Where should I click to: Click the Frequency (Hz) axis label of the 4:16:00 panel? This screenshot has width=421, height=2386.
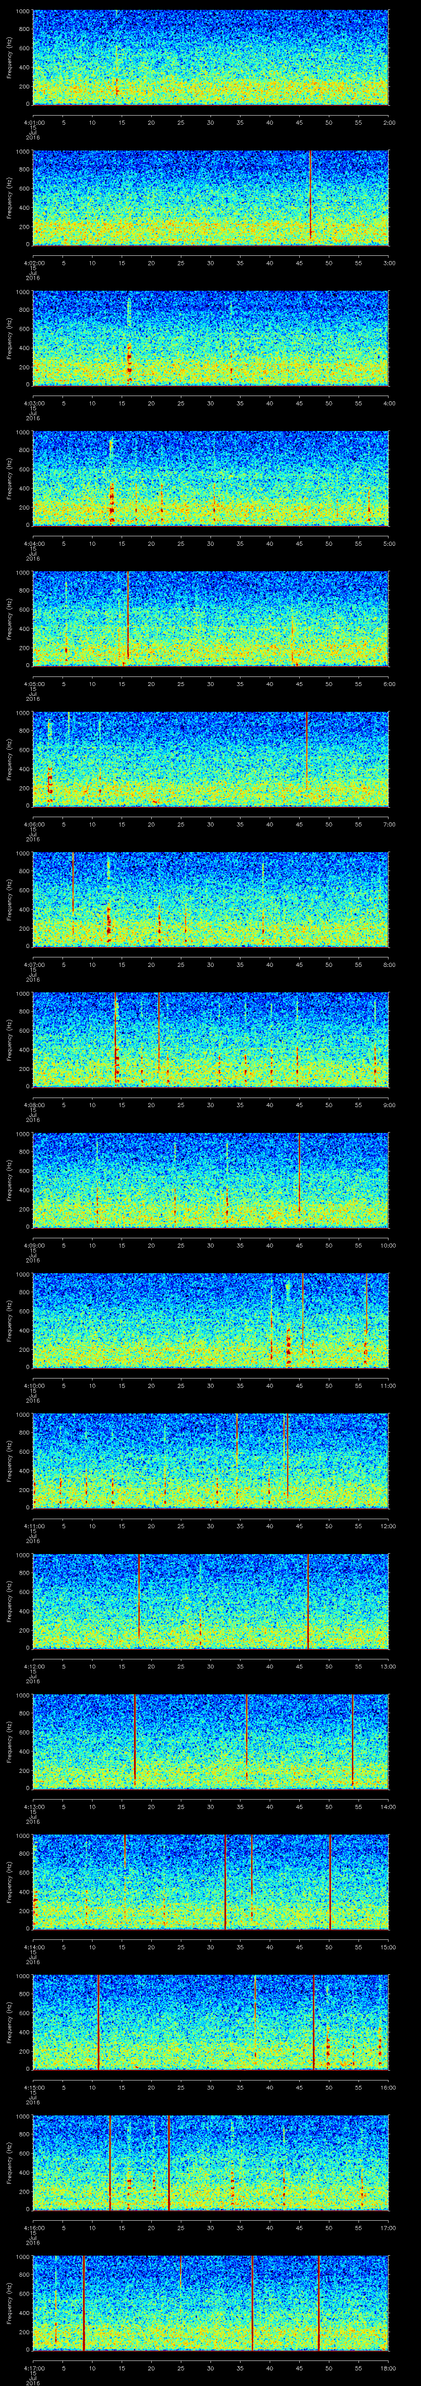click(x=9, y=2162)
